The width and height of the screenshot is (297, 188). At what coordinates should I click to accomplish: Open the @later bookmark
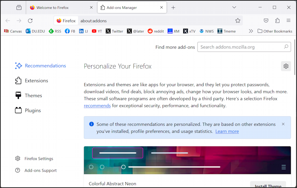click(136, 31)
